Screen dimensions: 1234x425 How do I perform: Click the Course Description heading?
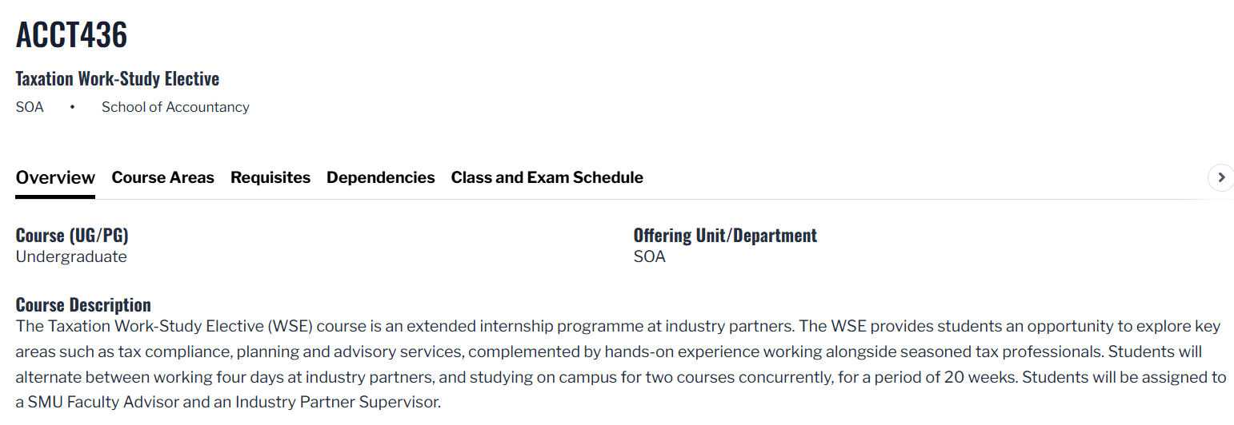(x=83, y=305)
